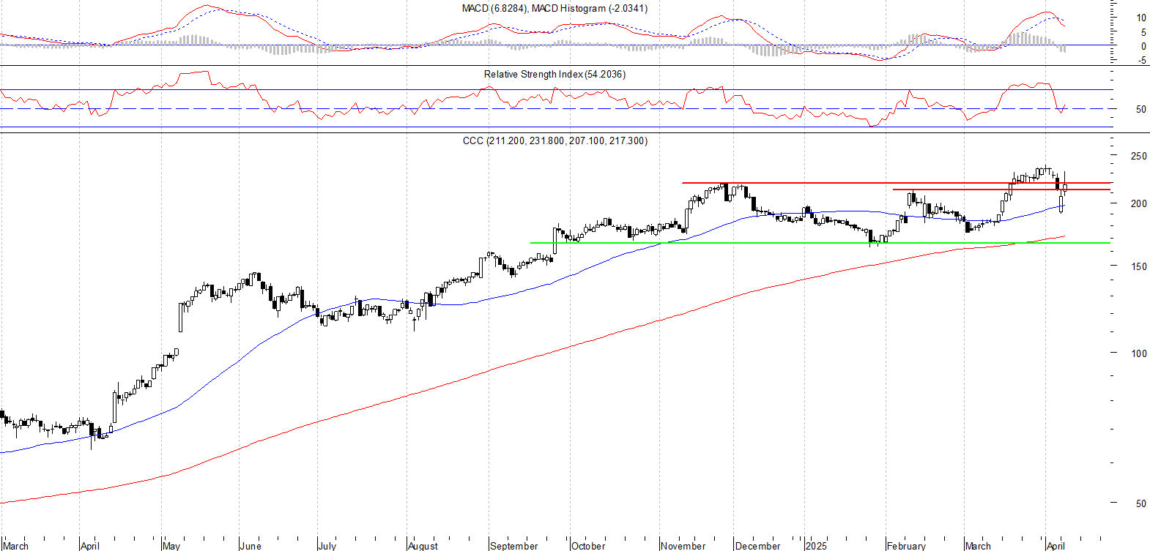The width and height of the screenshot is (1150, 551).
Task: Click the November month label
Action: pyautogui.click(x=683, y=546)
